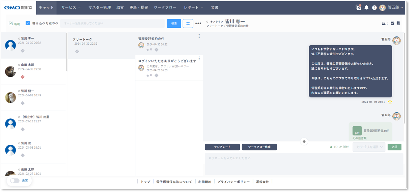410x192 pixels.
Task: Click テンプレート button
Action: coord(222,147)
